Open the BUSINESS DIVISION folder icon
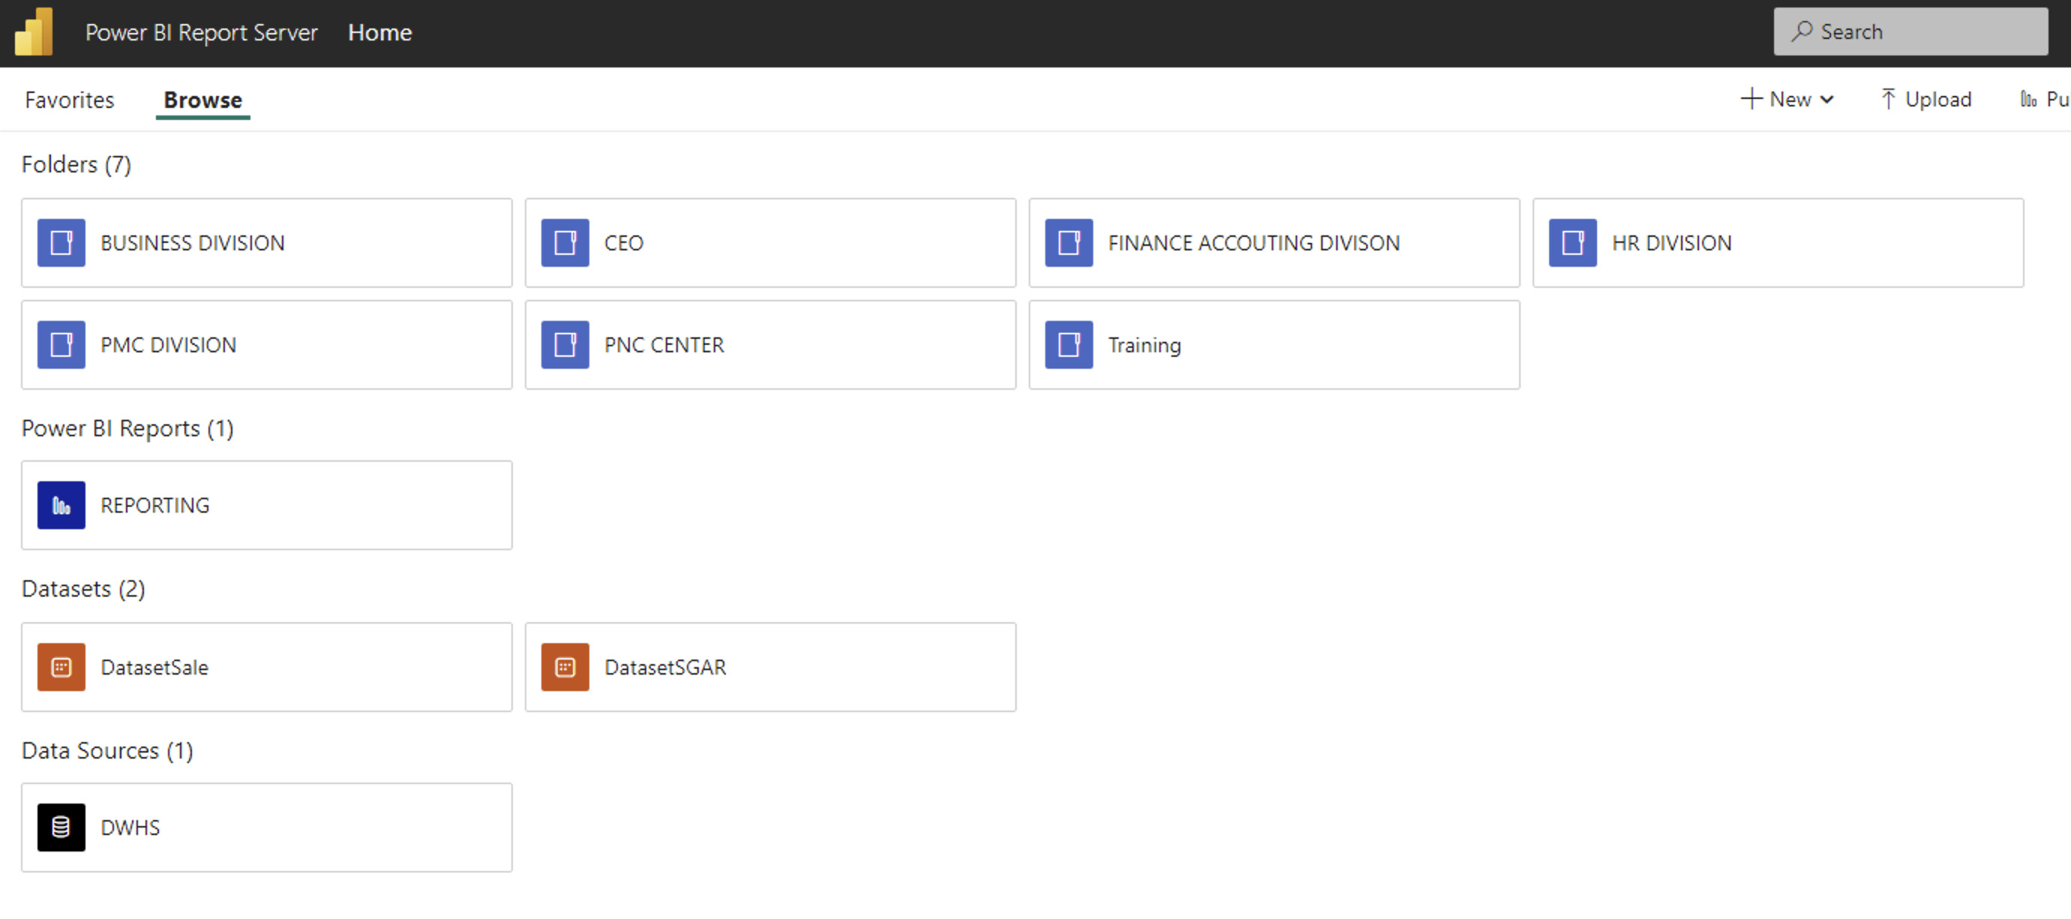2071x919 pixels. click(x=61, y=243)
